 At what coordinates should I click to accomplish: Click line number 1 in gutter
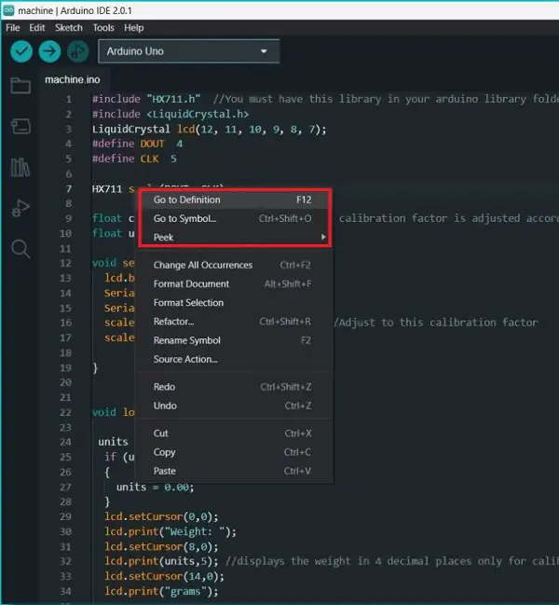[x=69, y=100]
